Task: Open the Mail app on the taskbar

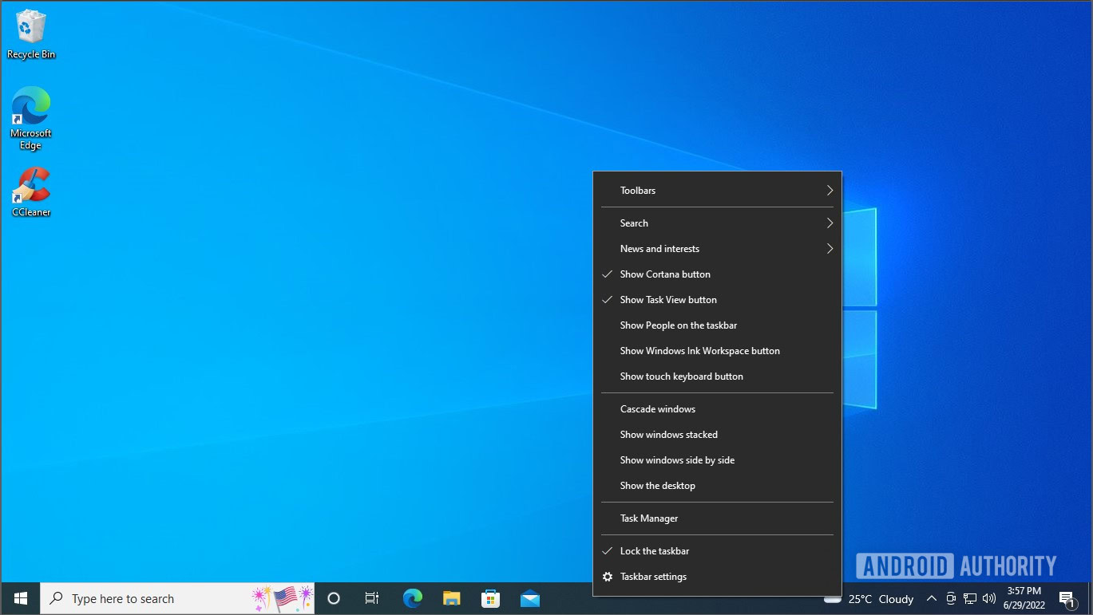Action: point(530,598)
